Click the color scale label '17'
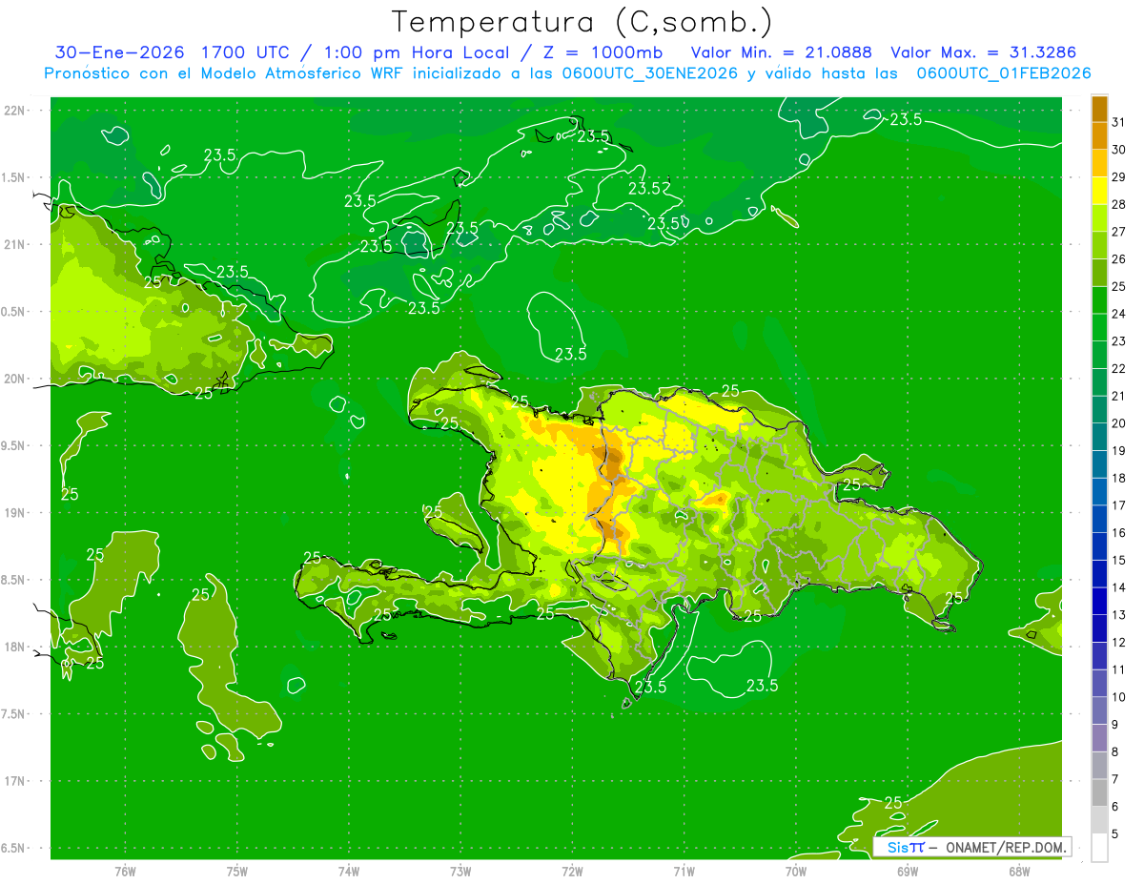Image resolution: width=1144 pixels, height=884 pixels. click(1119, 505)
